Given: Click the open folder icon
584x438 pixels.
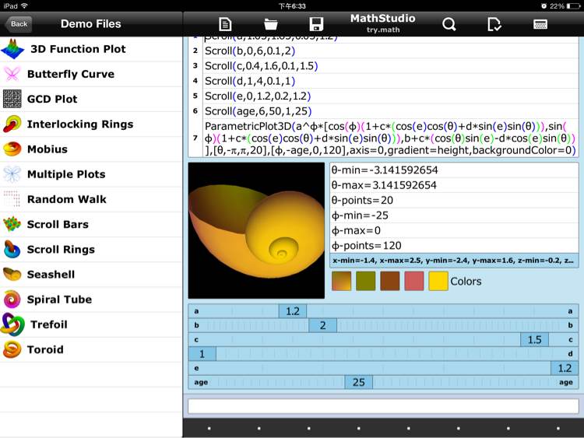Looking at the screenshot, I should pos(271,24).
